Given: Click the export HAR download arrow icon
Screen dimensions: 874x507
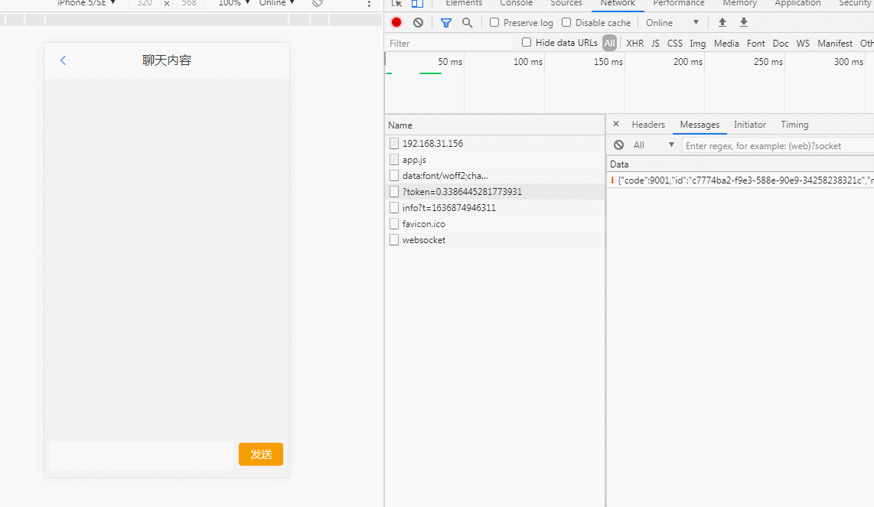Looking at the screenshot, I should pos(743,23).
